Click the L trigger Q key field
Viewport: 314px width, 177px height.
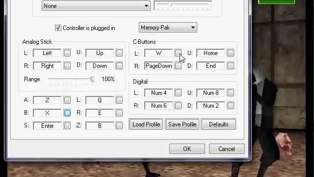coord(100,100)
